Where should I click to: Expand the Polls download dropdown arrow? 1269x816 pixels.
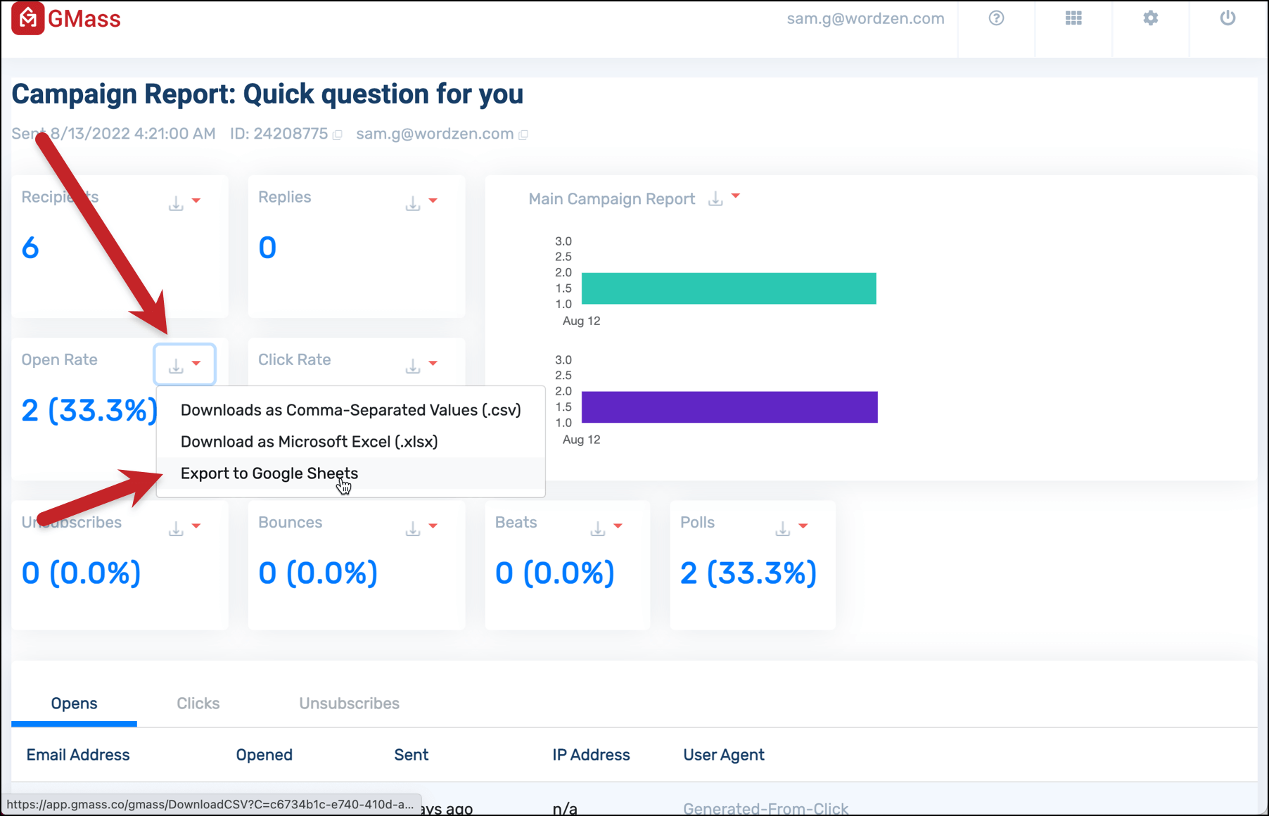[x=803, y=526]
